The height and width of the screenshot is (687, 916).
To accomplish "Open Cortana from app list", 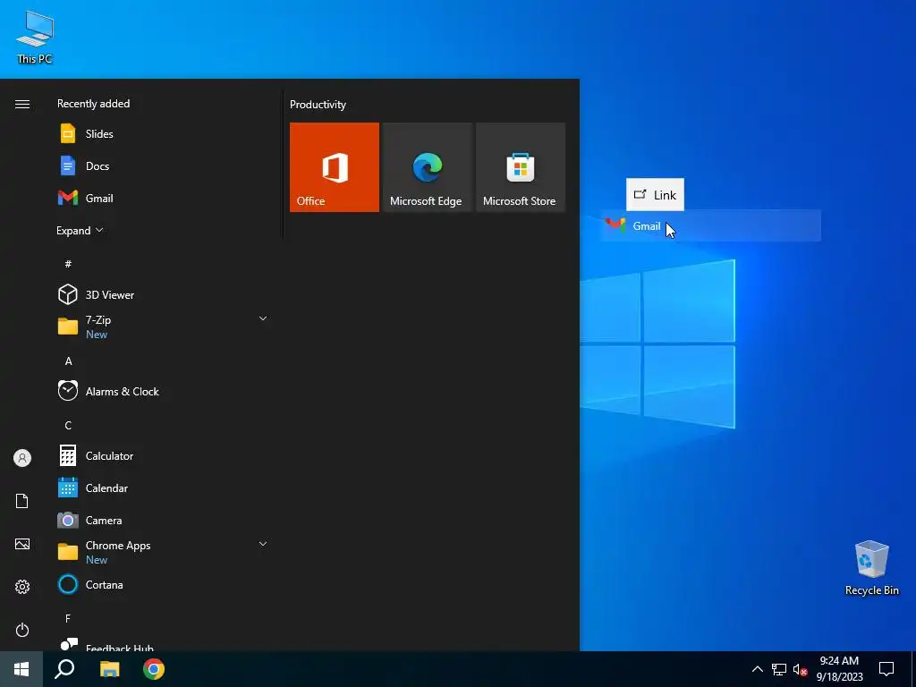I will (164, 584).
